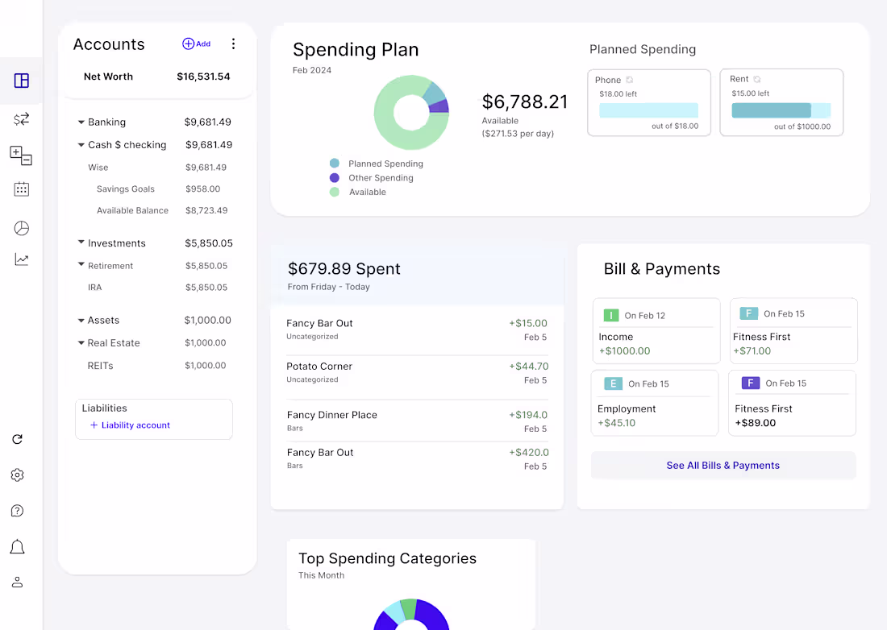Click the teal E badge on Employment bill

[613, 383]
